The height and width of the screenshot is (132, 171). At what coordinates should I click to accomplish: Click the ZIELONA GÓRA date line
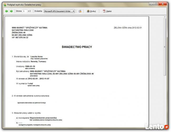coord(128,28)
